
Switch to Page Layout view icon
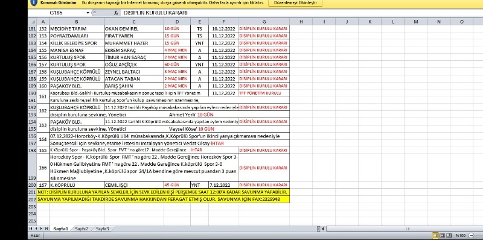[441, 236]
